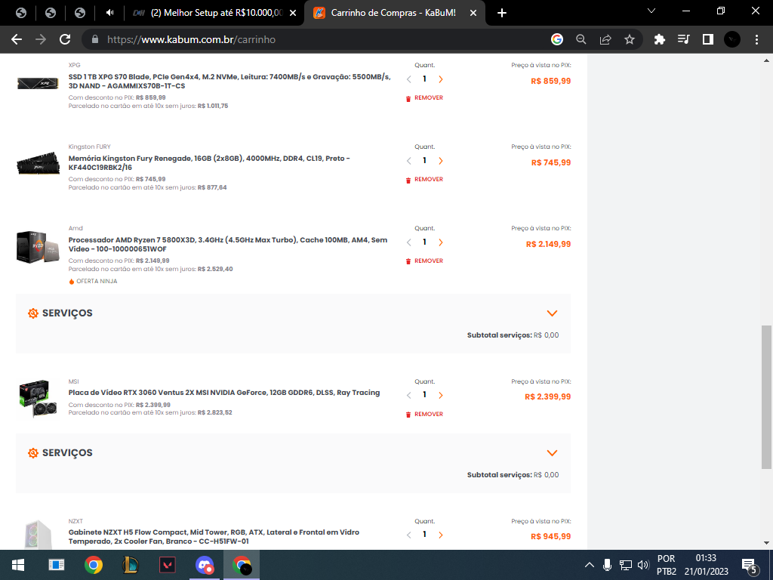
Task: Increase quantity of XPG S70 SSD
Action: click(441, 79)
